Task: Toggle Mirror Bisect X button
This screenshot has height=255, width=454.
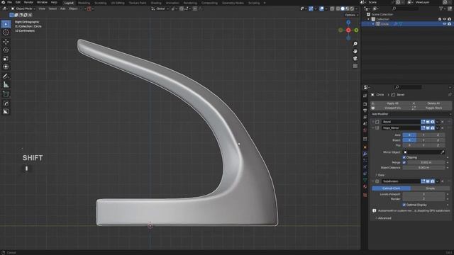Action: tap(409, 140)
